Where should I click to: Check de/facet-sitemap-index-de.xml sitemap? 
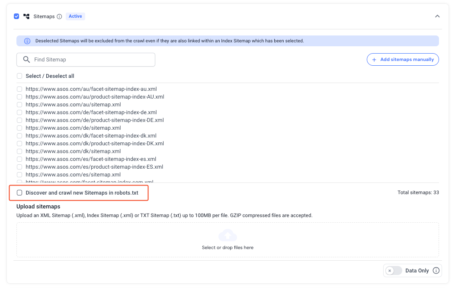tap(19, 112)
